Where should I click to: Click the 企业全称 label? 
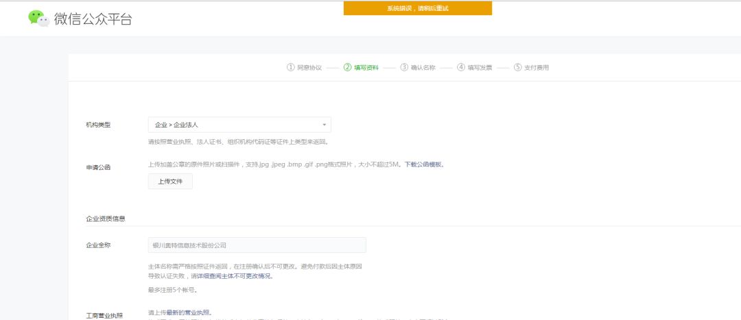point(98,245)
